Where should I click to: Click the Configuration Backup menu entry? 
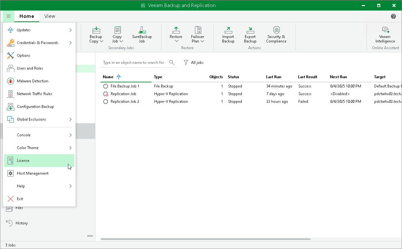(39, 107)
